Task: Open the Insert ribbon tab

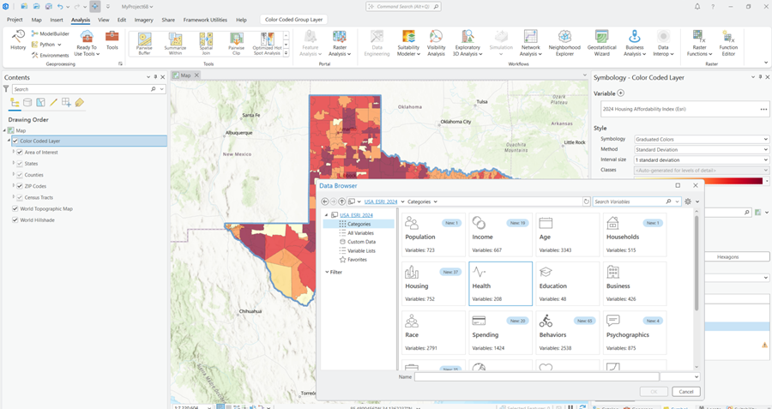Action: point(57,21)
